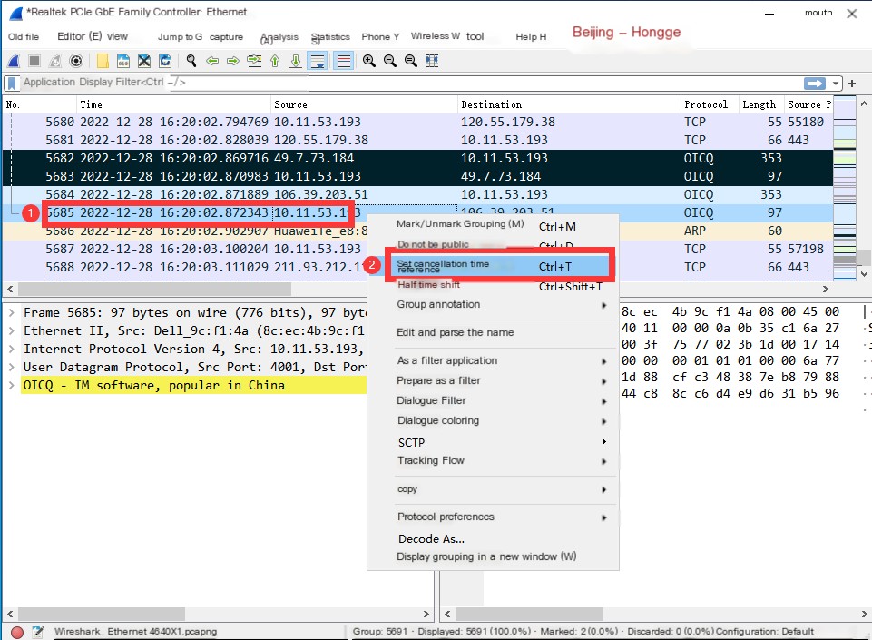Image resolution: width=872 pixels, height=640 pixels.
Task: Jump to the last packet
Action: pos(296,61)
